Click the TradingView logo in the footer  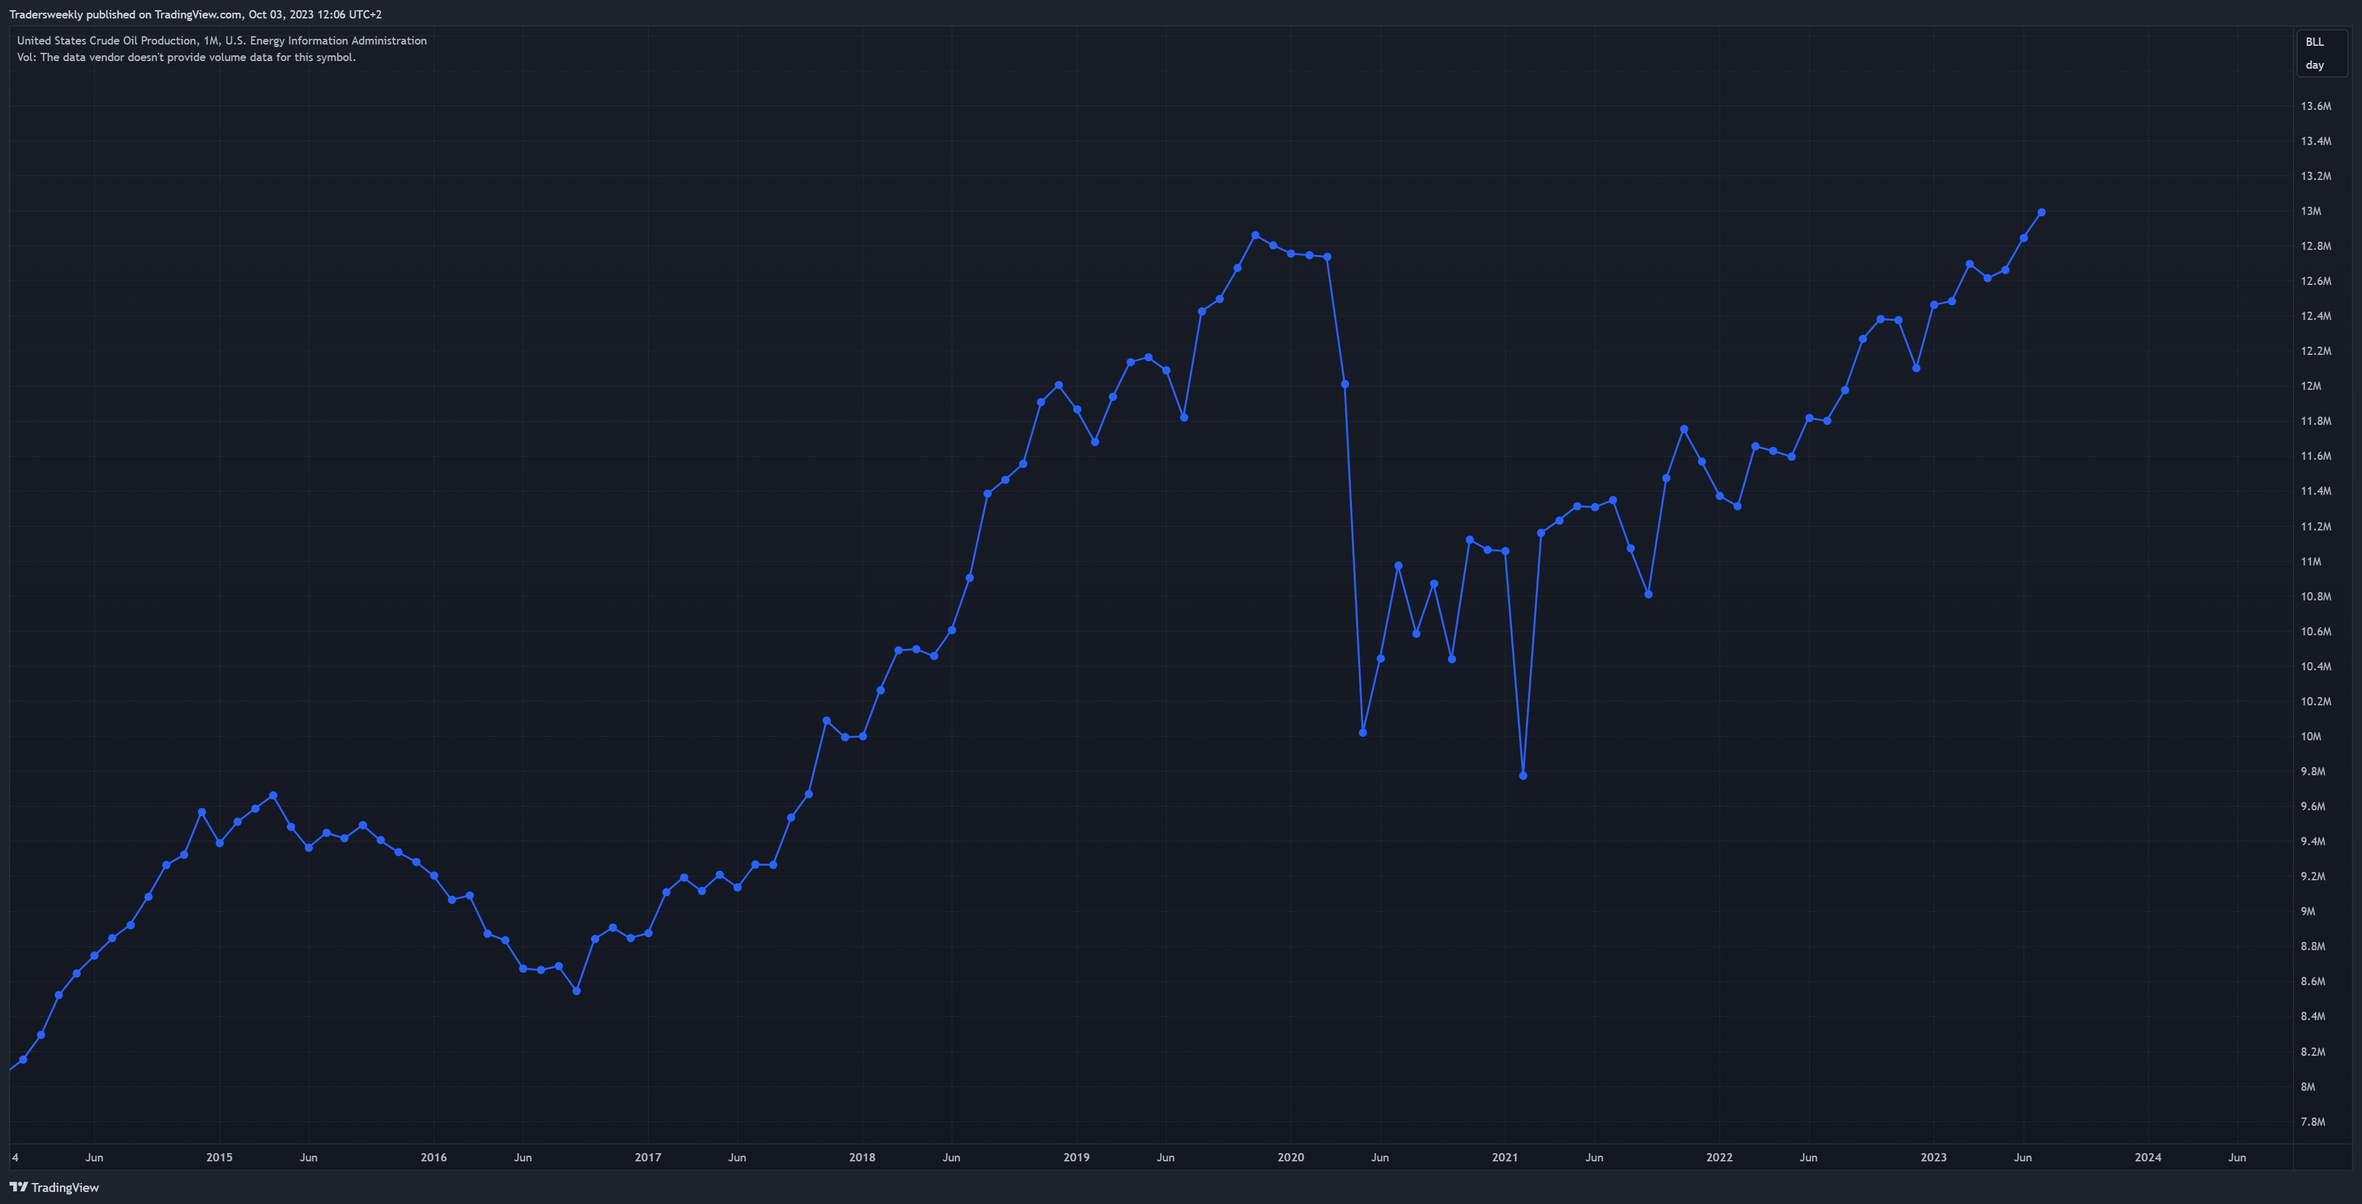pos(54,1187)
